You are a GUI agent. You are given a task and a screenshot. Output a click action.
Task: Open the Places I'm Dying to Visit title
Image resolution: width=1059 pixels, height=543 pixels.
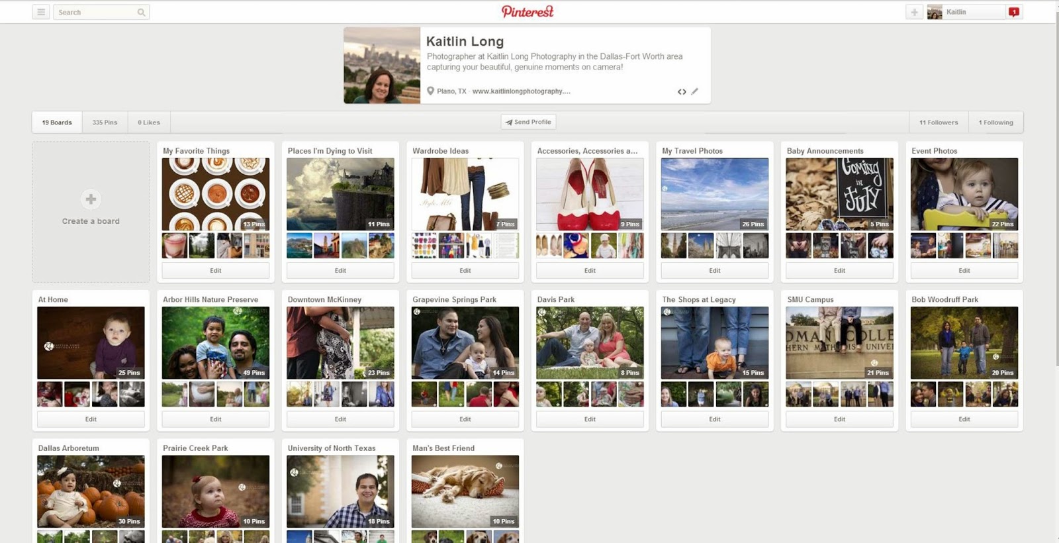pyautogui.click(x=330, y=151)
